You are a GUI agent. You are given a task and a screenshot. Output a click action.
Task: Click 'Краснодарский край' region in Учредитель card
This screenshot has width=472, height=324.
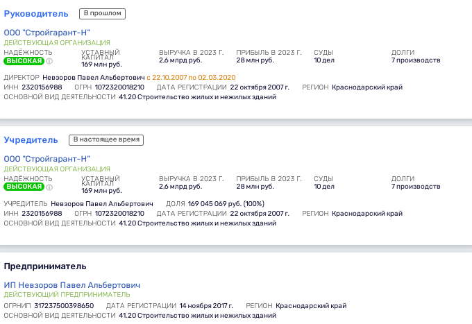367,214
